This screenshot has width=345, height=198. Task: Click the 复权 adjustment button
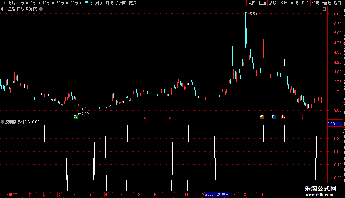point(252,3)
